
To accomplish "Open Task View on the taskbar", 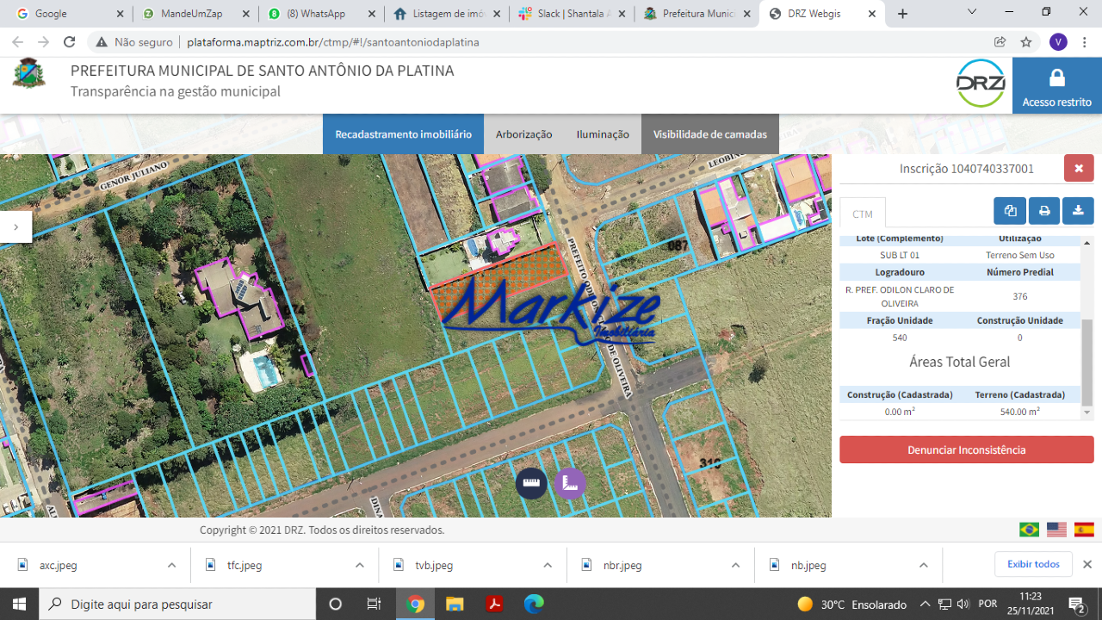I will (374, 604).
